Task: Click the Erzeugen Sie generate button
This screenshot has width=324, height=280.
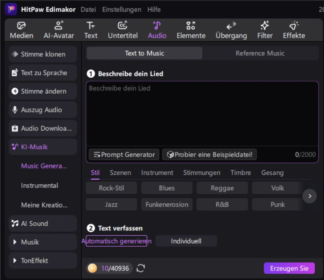Action: (289, 268)
